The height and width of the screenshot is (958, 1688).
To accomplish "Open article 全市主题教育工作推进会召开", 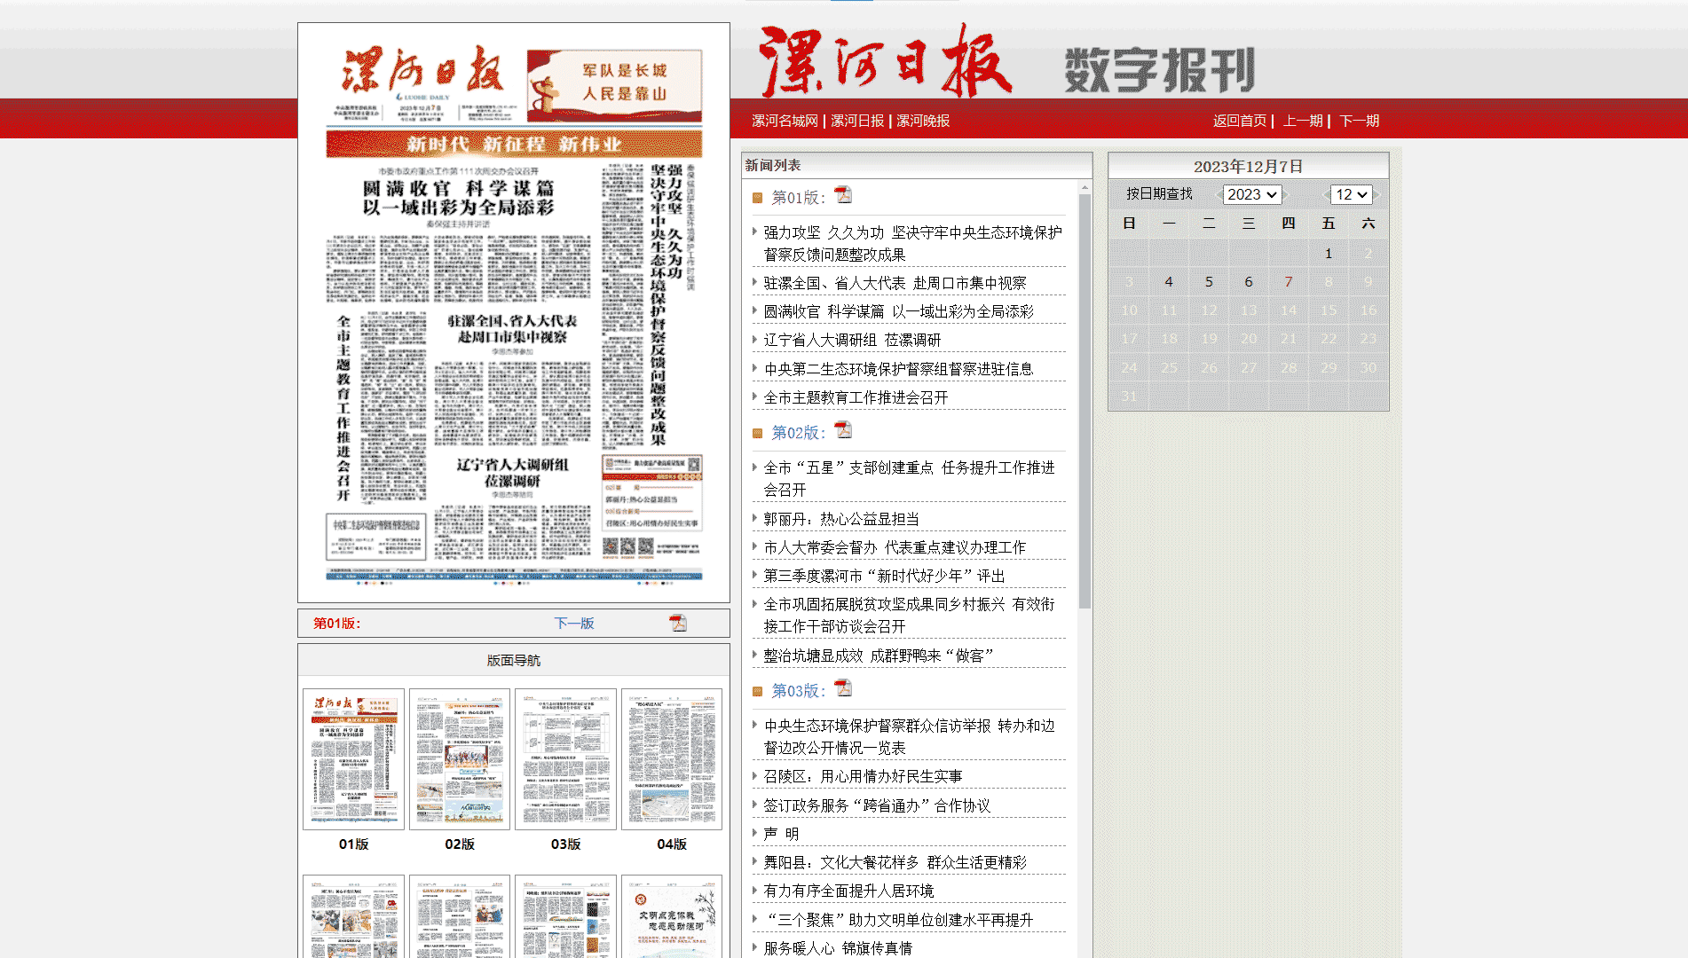I will [856, 397].
